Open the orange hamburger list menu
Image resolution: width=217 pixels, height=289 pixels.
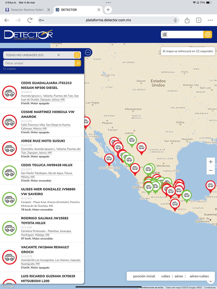click(77, 55)
